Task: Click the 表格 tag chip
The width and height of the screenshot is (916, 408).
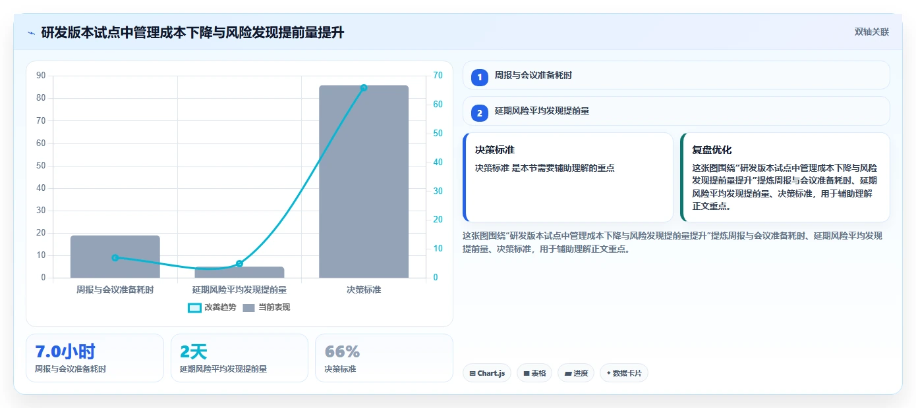Action: 534,373
